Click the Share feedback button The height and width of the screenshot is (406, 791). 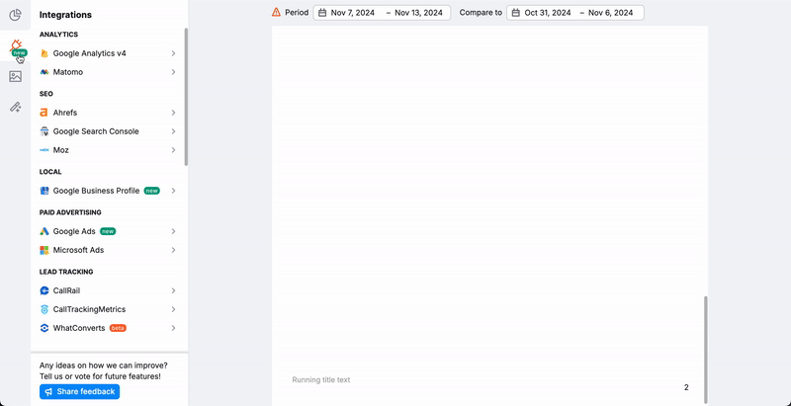(79, 392)
